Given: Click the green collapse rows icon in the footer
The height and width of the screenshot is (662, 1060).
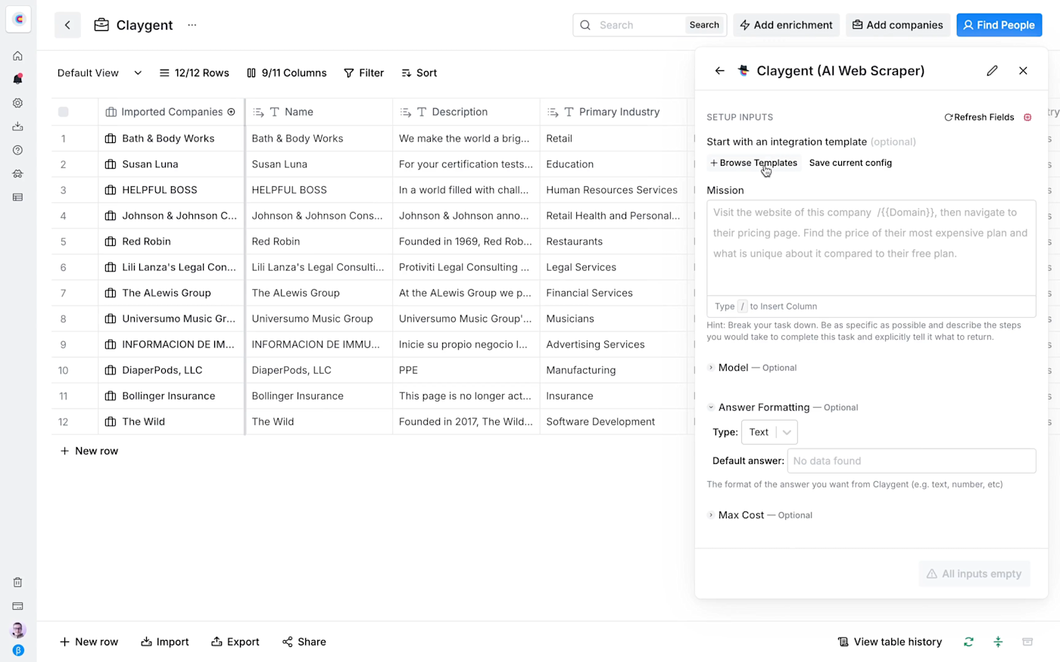Looking at the screenshot, I should (998, 642).
